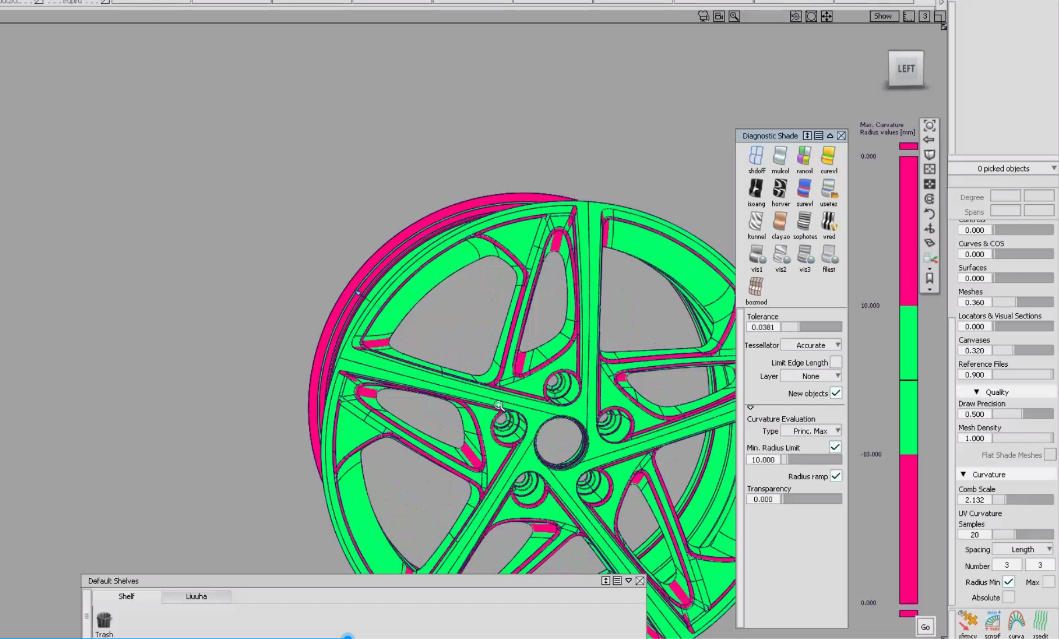Open the Tessellator Accurate dropdown
Image resolution: width=1059 pixels, height=639 pixels.
[810, 345]
